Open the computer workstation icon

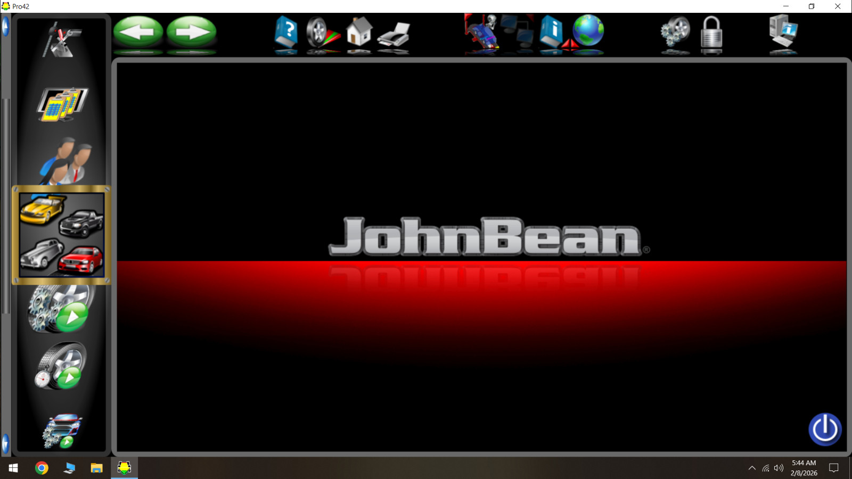783,32
